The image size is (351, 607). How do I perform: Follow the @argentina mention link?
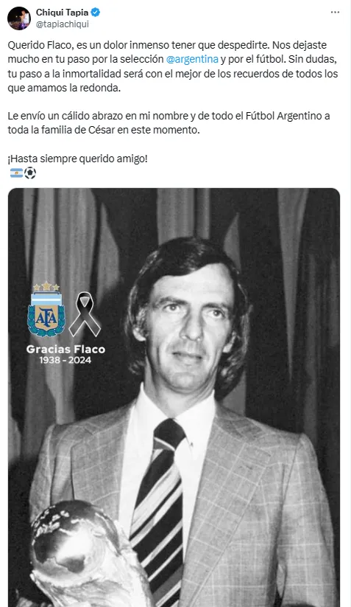coord(192,59)
